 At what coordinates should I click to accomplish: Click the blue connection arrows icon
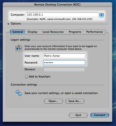point(19,93)
